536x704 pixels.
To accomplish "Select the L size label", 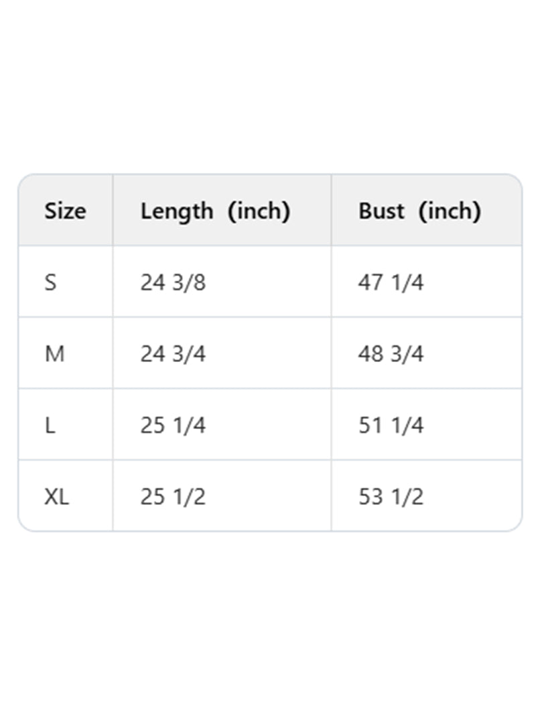I will tap(50, 426).
